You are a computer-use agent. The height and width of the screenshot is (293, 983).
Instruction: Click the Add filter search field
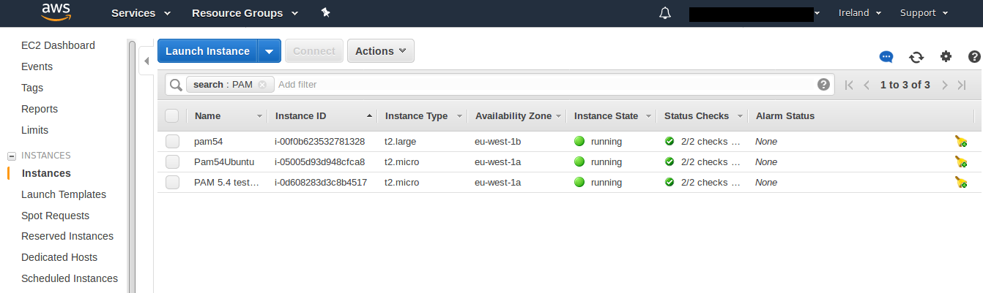[x=542, y=85]
